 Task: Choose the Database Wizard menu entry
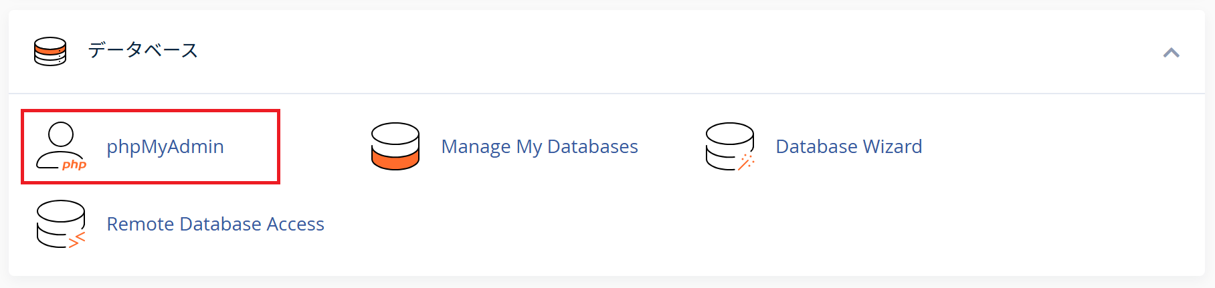pos(814,146)
